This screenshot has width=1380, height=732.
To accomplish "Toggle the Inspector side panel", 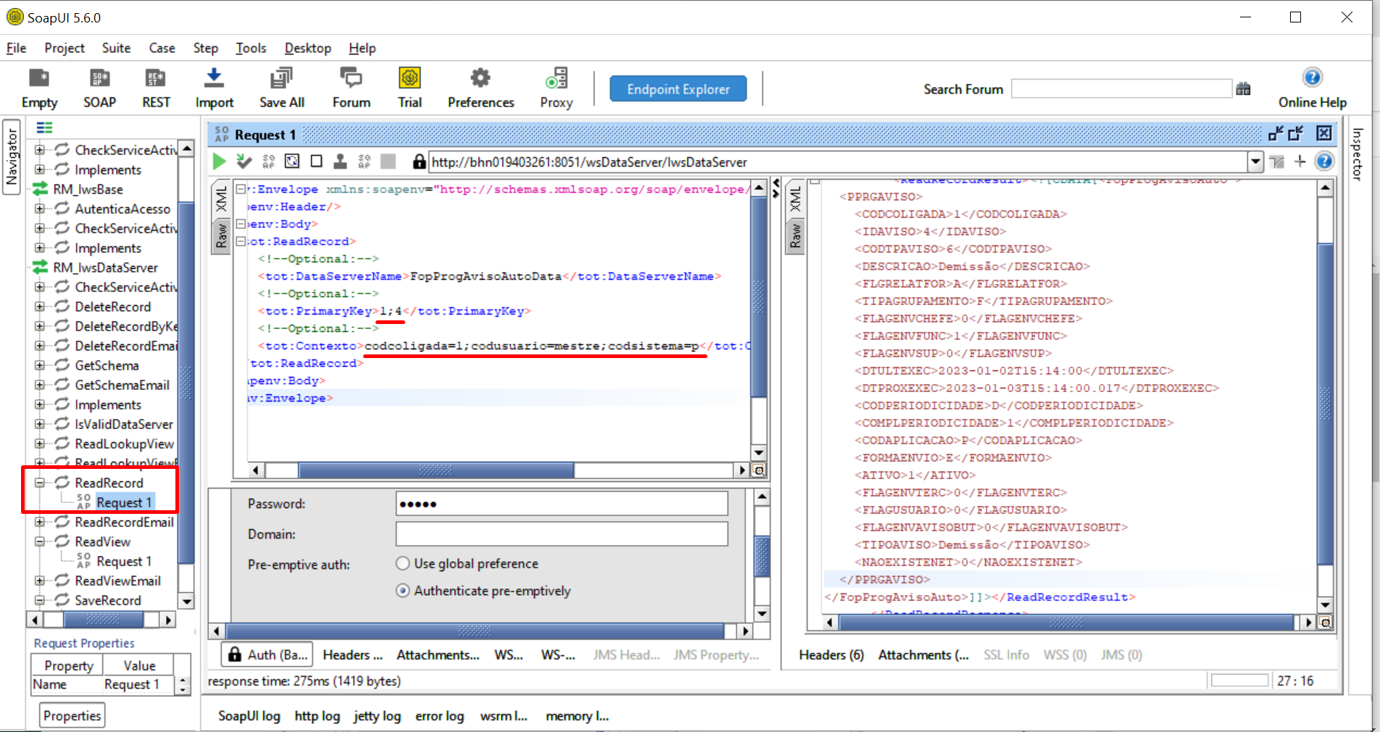I will click(x=1358, y=154).
